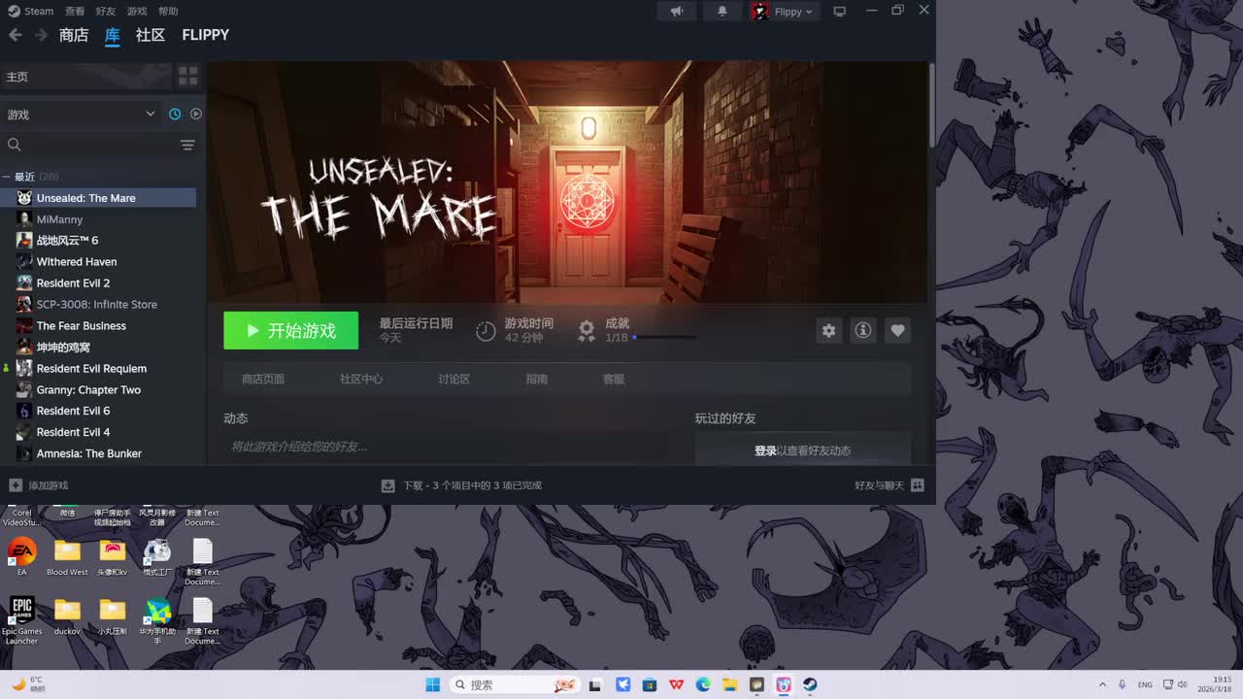Select Resident Evil 6 in the library

(98, 412)
